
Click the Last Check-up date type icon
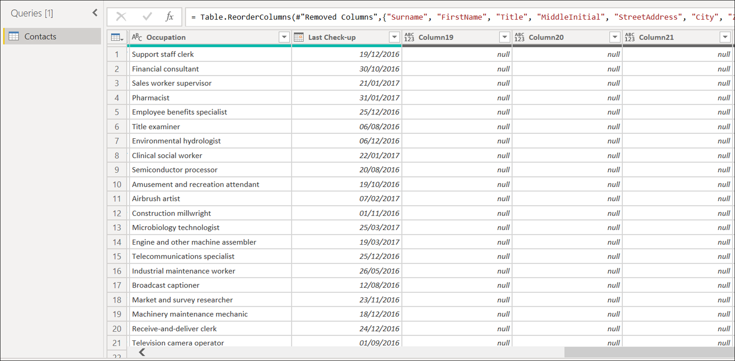pos(299,37)
